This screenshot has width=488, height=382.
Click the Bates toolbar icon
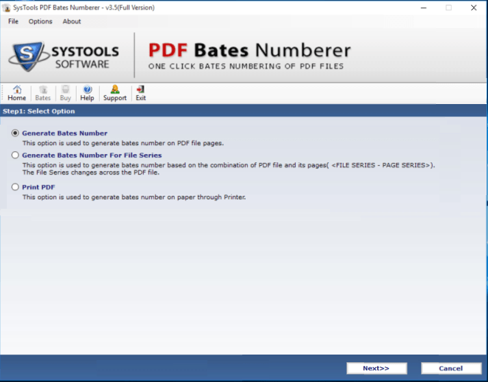tap(43, 93)
